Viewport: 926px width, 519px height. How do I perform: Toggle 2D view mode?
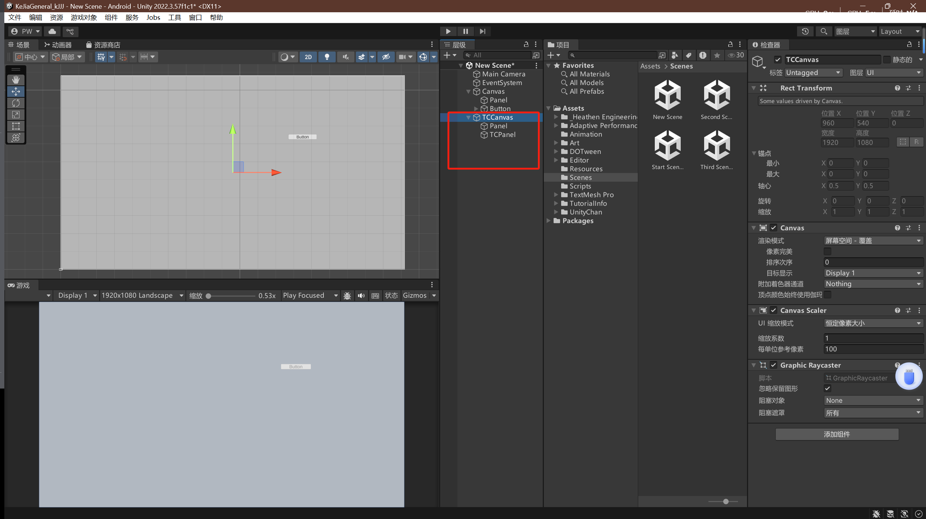pos(308,57)
